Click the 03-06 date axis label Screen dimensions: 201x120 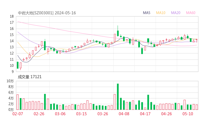click(x=60, y=114)
